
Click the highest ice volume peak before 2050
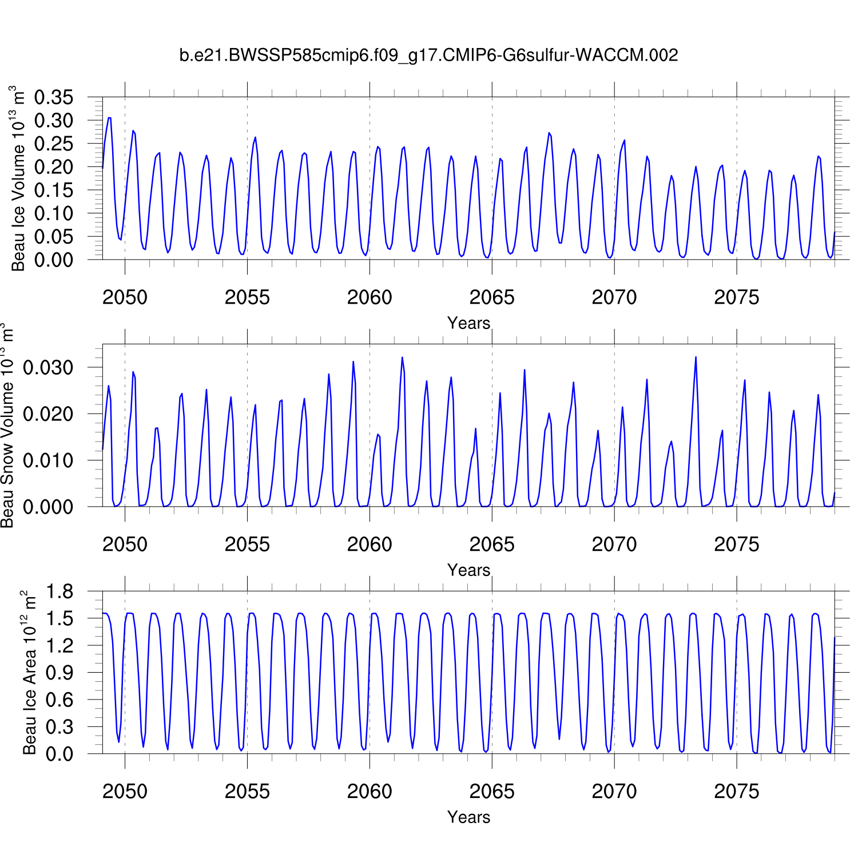109,118
